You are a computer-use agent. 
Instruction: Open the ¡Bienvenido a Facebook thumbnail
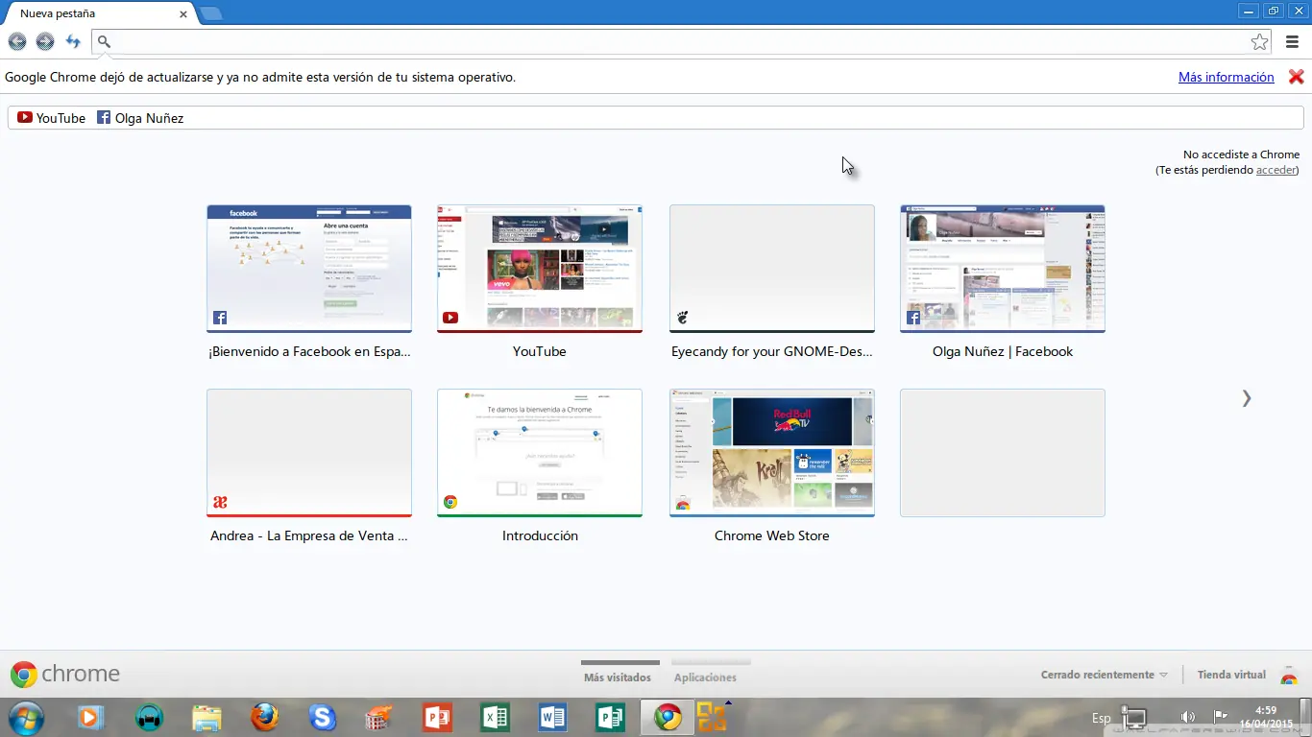309,269
